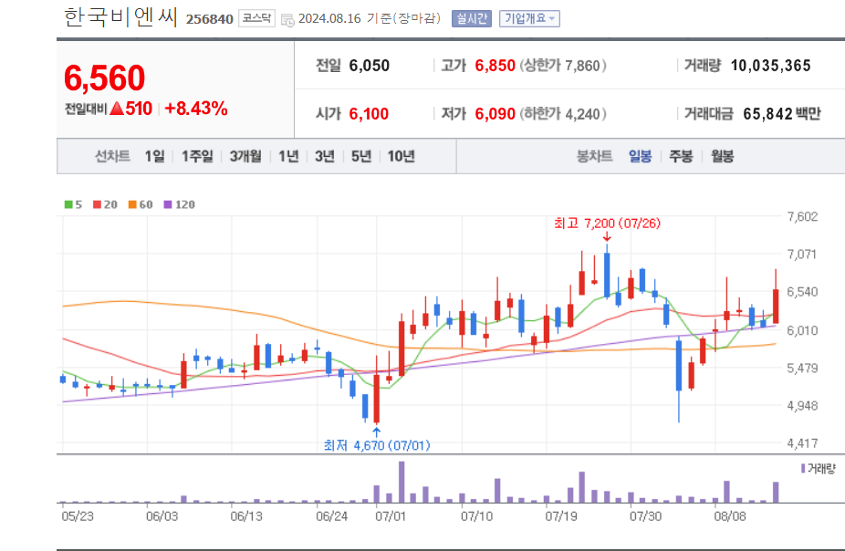The width and height of the screenshot is (845, 551).
Task: Select the 1년 line chart tab
Action: pos(288,156)
